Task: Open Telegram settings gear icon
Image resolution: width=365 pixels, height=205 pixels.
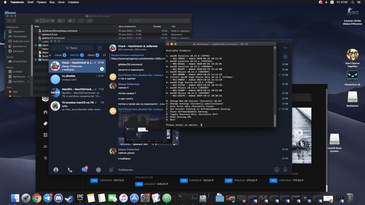Action: tap(98, 170)
